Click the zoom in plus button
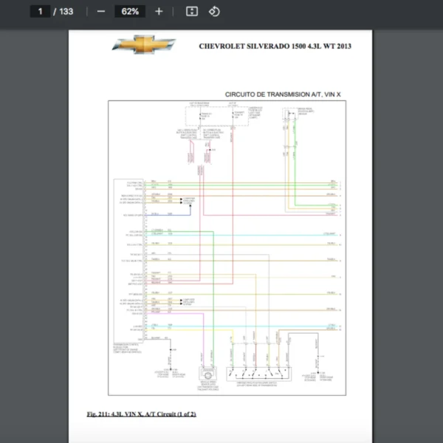 [x=159, y=12]
